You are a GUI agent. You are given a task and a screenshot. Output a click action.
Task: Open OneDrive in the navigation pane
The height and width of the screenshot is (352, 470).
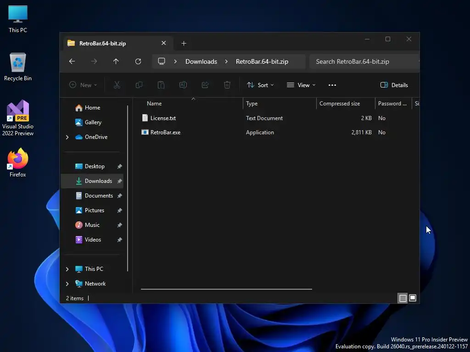(x=96, y=137)
